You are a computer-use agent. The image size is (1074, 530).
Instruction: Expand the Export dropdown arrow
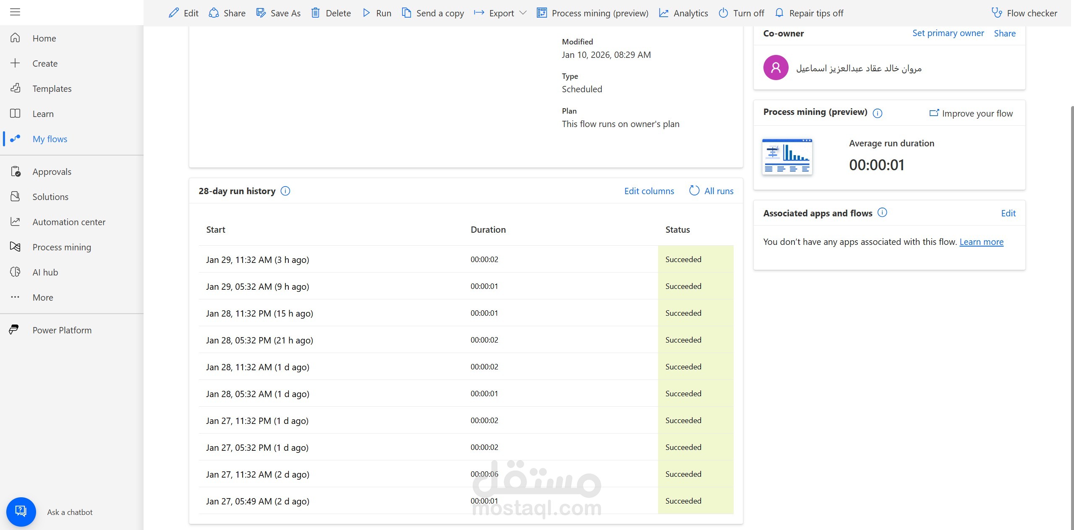(523, 13)
